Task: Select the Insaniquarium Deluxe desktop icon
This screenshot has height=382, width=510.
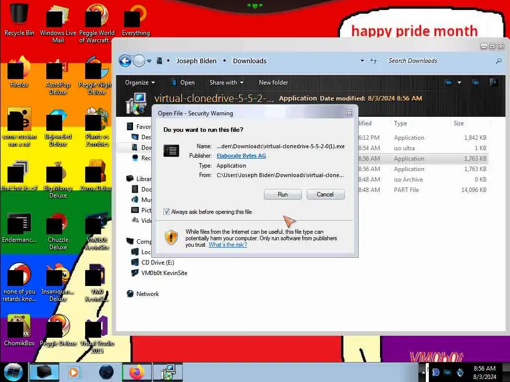Action: click(58, 283)
